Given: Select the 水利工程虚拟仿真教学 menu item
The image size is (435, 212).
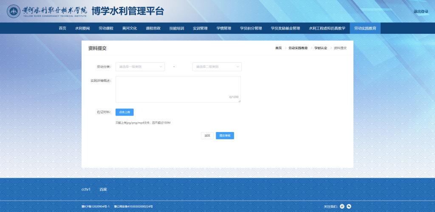Looking at the screenshot, I should click(327, 28).
